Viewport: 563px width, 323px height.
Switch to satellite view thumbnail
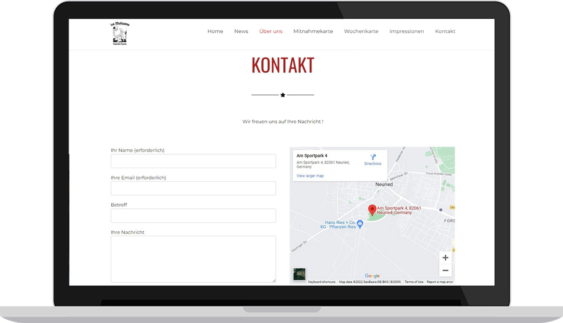(x=299, y=274)
